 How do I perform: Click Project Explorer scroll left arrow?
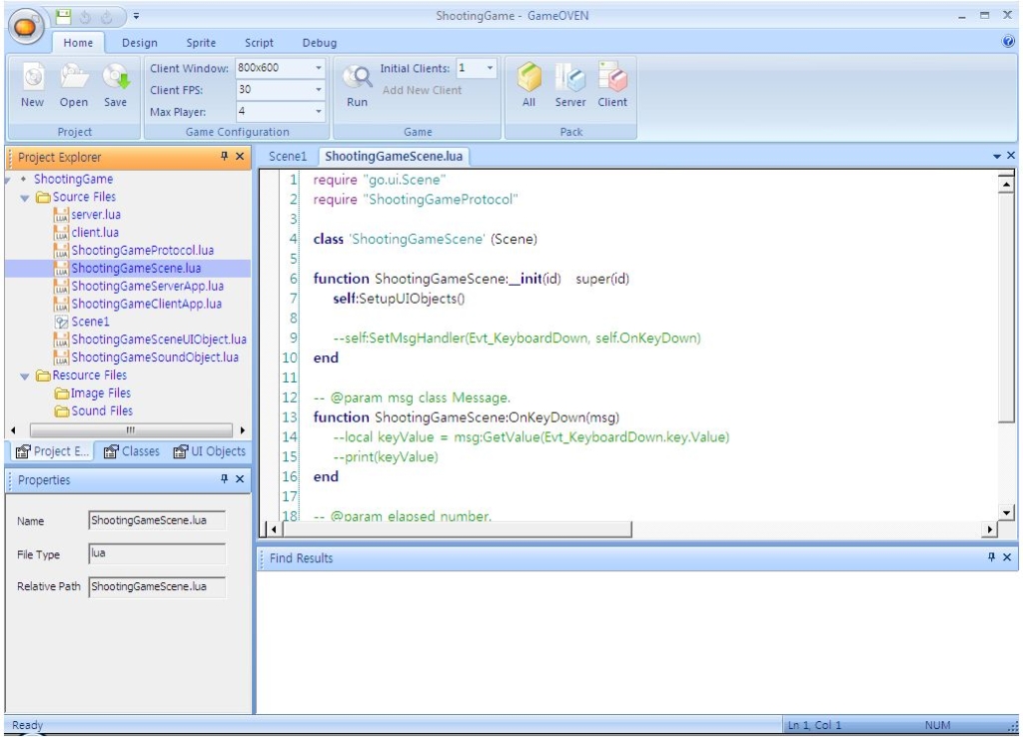pos(13,429)
